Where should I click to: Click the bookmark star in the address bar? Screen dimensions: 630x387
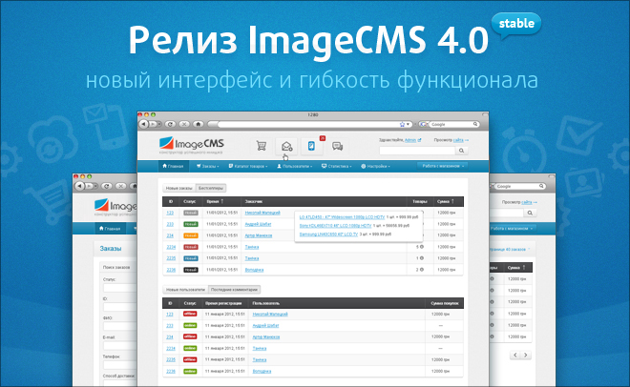[x=402, y=124]
